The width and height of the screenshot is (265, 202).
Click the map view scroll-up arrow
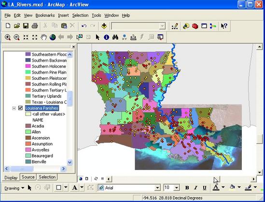click(x=259, y=47)
